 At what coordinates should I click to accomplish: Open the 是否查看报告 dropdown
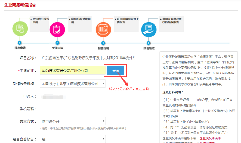pyautogui.click(x=73, y=139)
